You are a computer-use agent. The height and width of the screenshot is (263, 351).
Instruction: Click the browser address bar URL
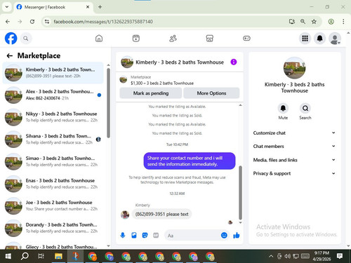(103, 22)
